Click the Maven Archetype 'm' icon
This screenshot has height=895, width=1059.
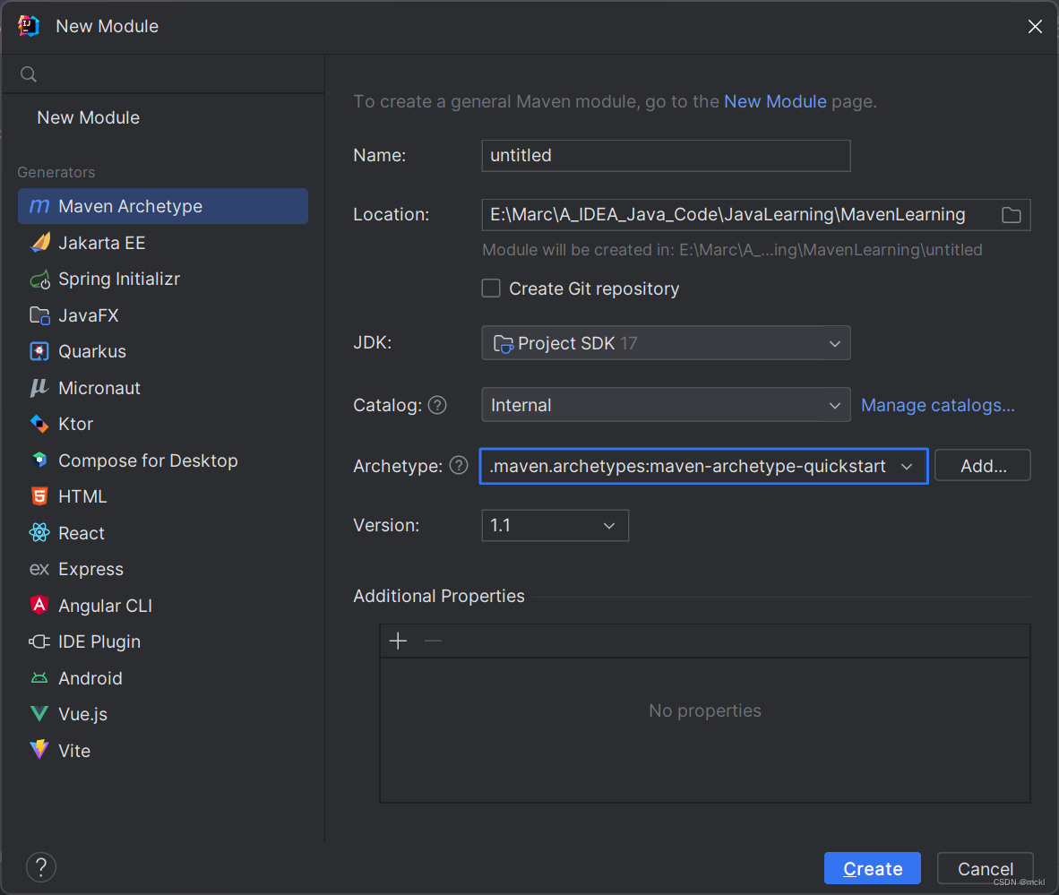[x=39, y=206]
